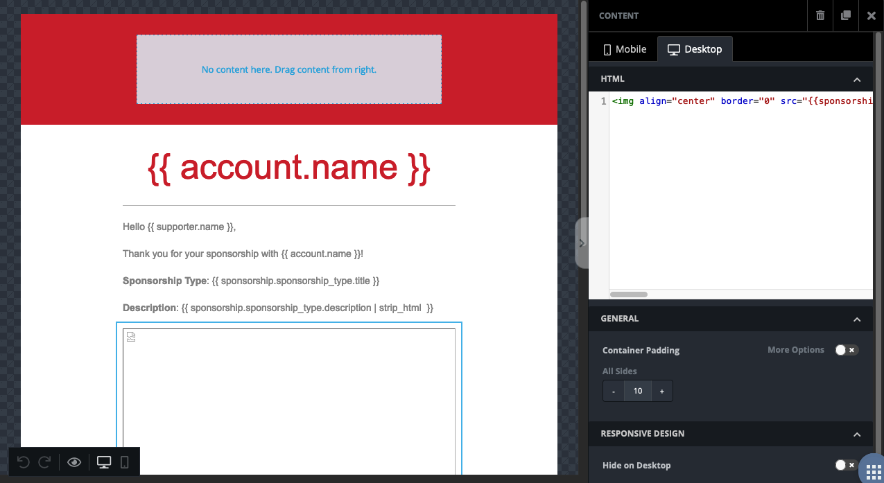884x483 pixels.
Task: Toggle More Options for container padding
Action: pos(847,350)
